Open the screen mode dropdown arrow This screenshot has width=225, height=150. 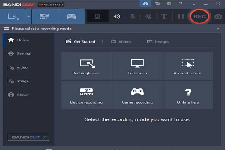(x=29, y=16)
